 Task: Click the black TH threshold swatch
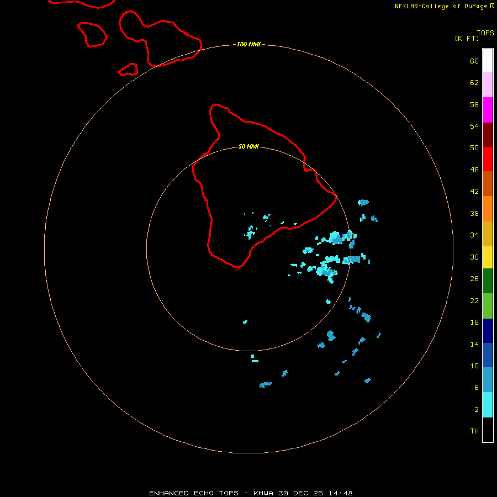pos(488,430)
